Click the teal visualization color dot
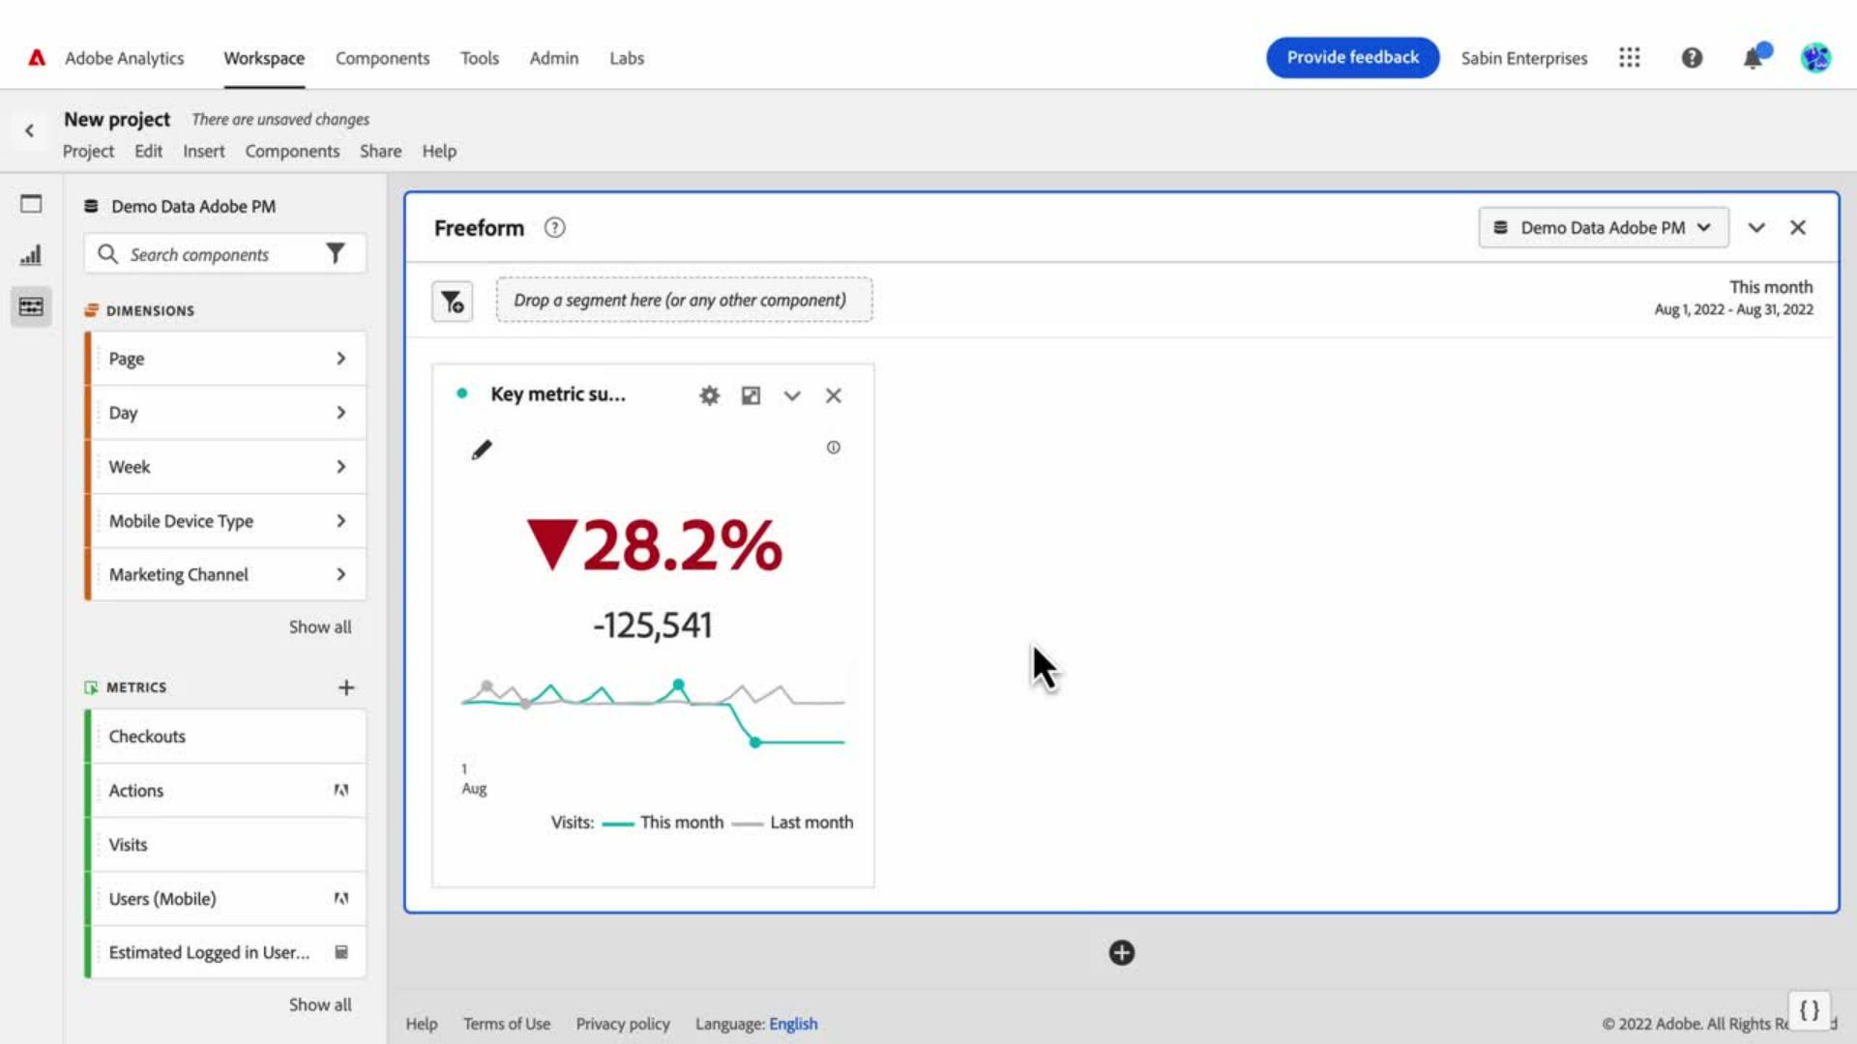The image size is (1857, 1044). [462, 393]
